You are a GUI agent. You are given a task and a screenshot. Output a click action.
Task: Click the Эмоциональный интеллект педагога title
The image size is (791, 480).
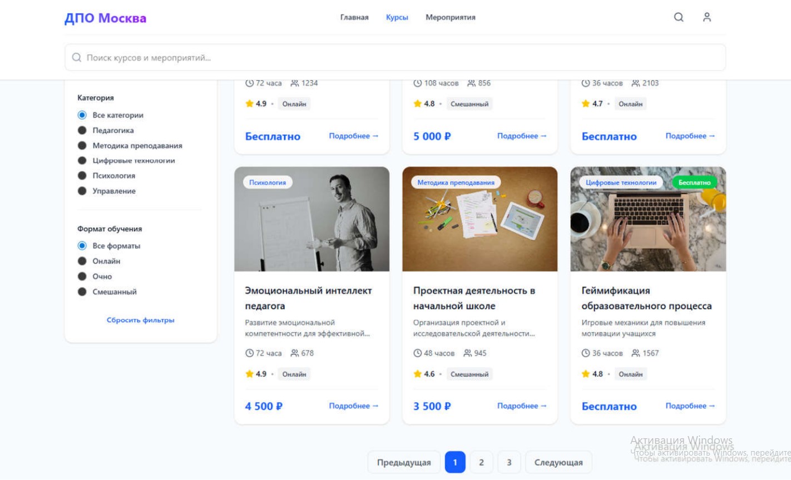coord(308,298)
